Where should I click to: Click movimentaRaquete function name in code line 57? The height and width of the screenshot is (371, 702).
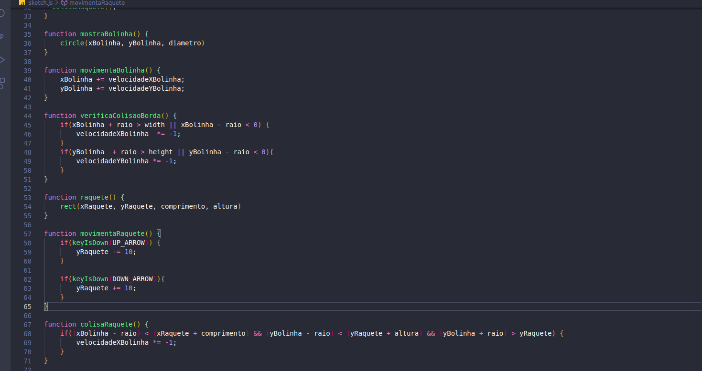(x=112, y=233)
